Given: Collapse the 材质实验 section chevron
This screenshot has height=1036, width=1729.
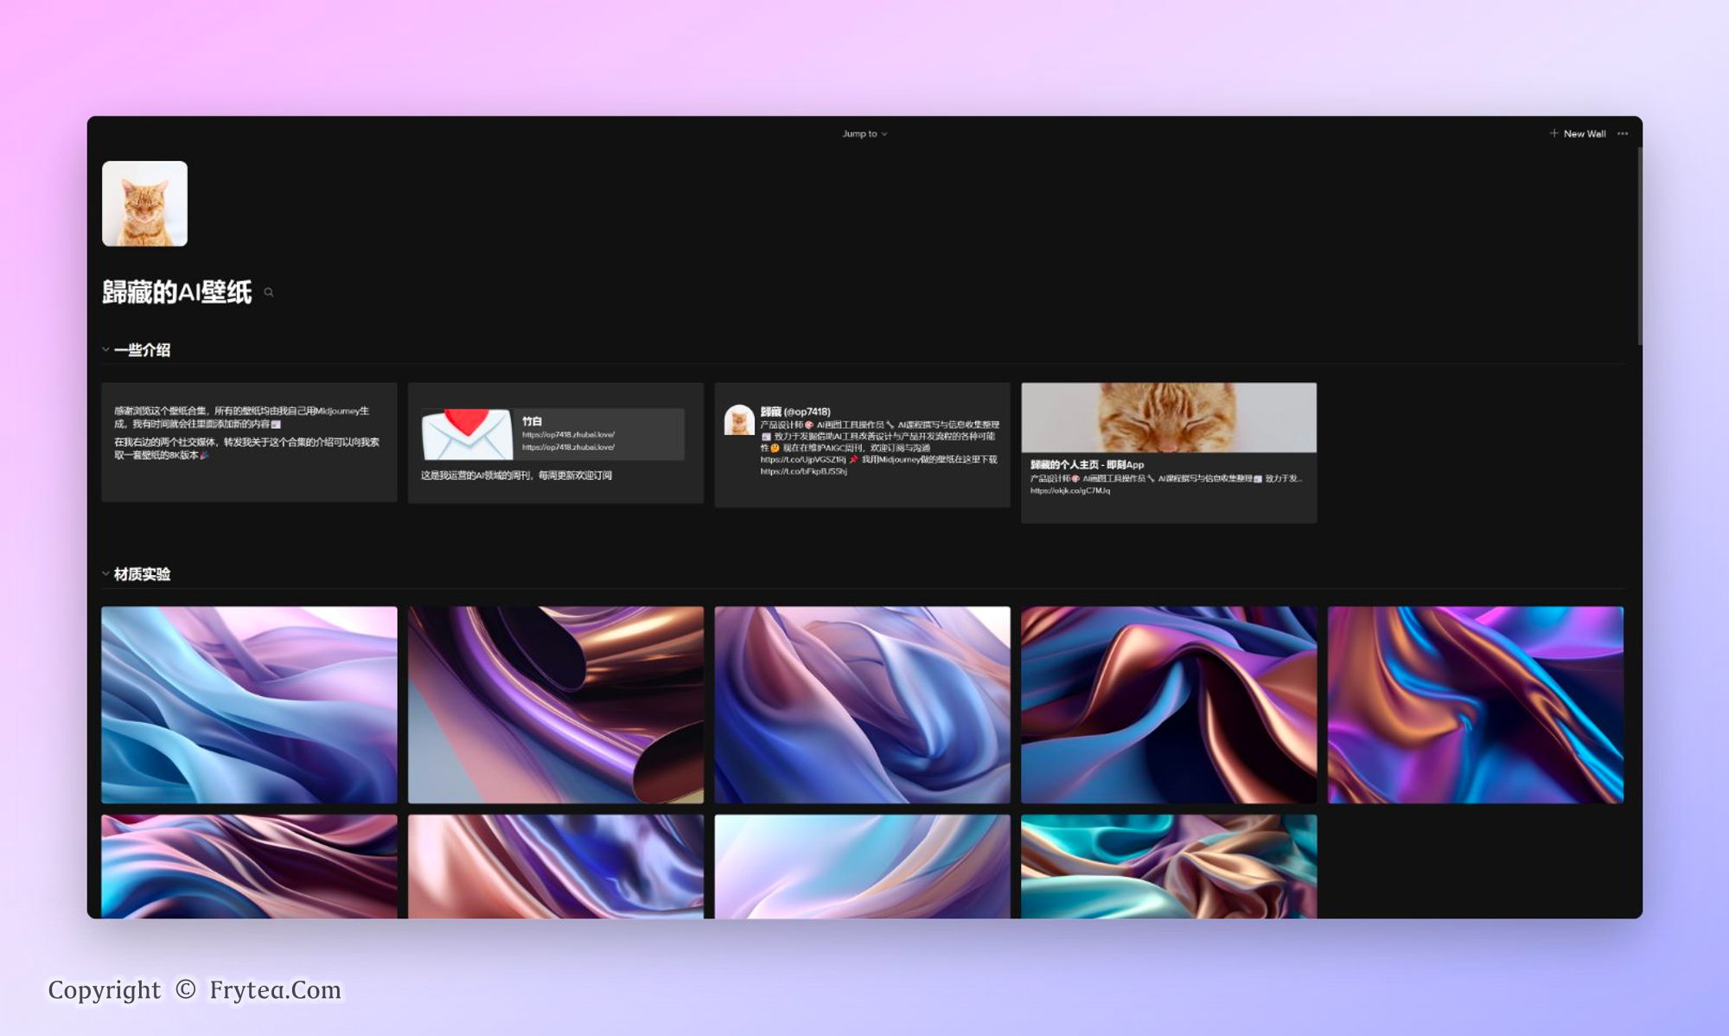Looking at the screenshot, I should click(x=105, y=574).
